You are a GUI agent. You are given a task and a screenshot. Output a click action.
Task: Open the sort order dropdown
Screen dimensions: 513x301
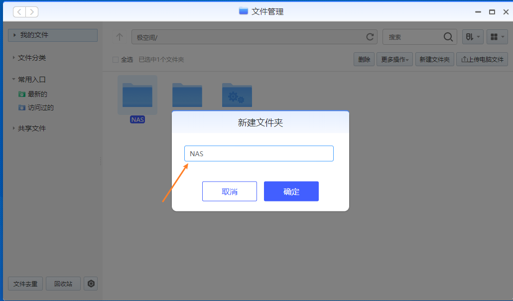click(472, 37)
